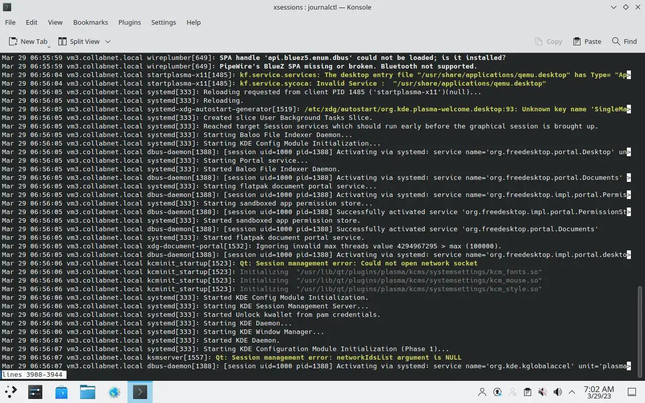645x403 pixels.
Task: Open the Bookmarks menu
Action: click(91, 22)
